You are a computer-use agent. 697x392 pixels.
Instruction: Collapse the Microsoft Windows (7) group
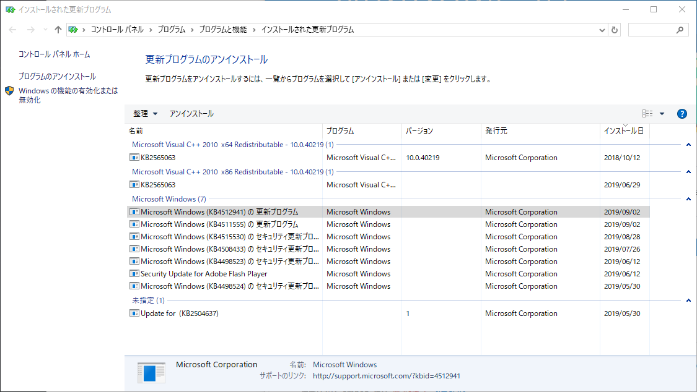[688, 198]
